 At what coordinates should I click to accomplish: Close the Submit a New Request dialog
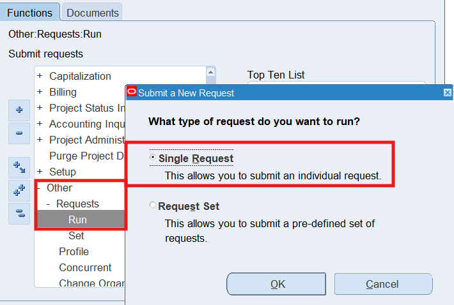(447, 93)
